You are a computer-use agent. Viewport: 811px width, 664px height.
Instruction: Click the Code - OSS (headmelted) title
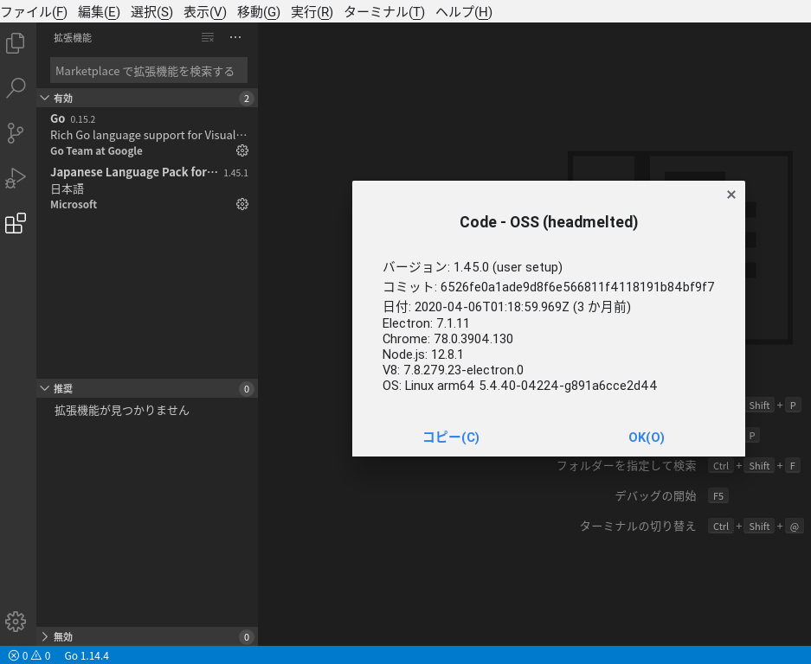[x=549, y=221]
